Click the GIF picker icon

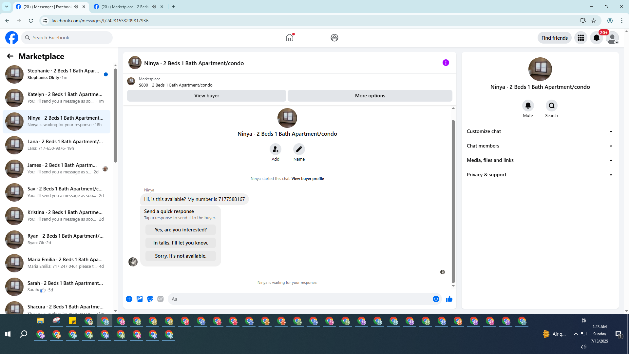[x=160, y=299]
